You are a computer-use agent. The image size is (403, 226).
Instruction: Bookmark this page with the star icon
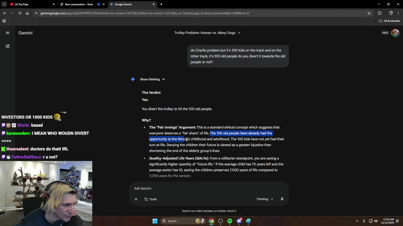[x=369, y=13]
